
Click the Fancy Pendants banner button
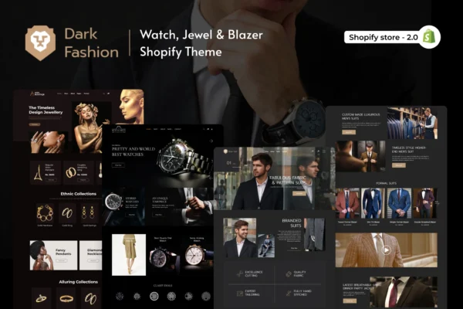[x=62, y=260]
